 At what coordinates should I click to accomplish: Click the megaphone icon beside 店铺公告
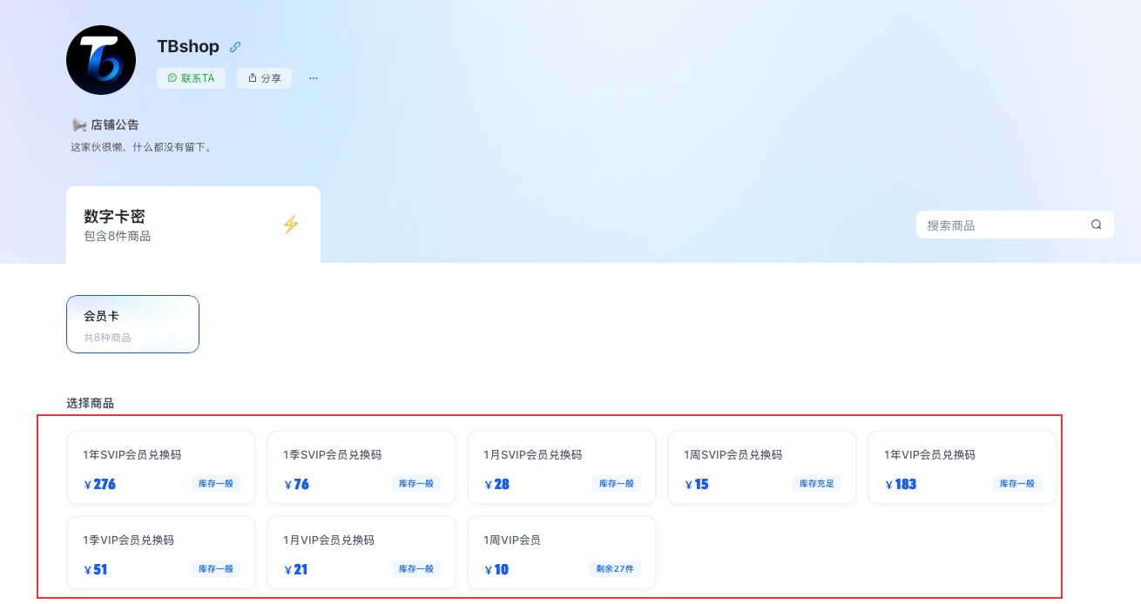(x=78, y=124)
